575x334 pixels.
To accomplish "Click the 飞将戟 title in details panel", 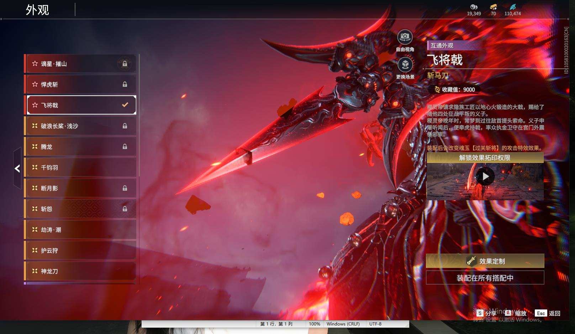I will pyautogui.click(x=445, y=60).
